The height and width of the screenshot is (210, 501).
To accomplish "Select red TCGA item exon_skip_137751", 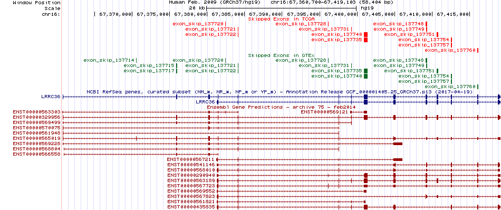I will [x=410, y=34].
